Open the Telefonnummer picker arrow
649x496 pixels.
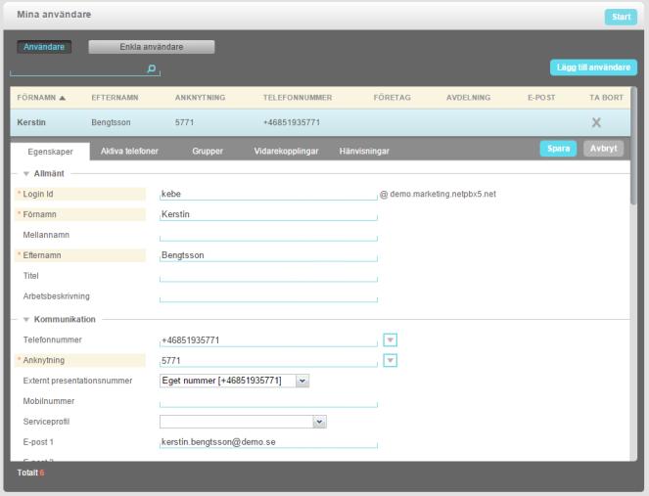[390, 340]
